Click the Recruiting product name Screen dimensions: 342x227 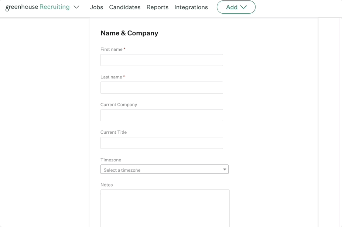[54, 7]
